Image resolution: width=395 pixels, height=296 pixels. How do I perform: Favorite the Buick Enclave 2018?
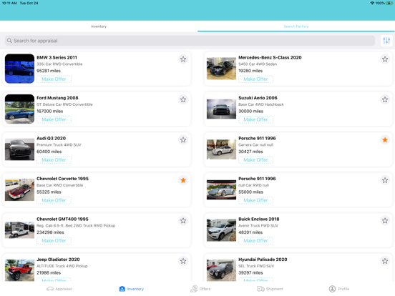click(x=385, y=221)
